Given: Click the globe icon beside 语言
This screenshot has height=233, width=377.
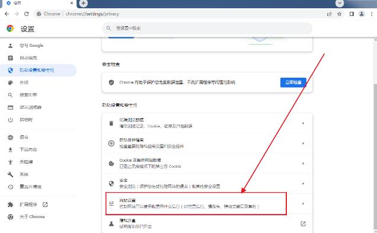Looking at the screenshot, I should click(x=10, y=138).
